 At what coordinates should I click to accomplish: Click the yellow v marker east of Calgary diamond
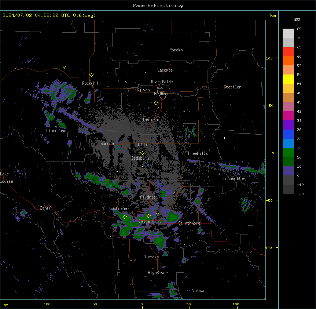[x=157, y=214]
